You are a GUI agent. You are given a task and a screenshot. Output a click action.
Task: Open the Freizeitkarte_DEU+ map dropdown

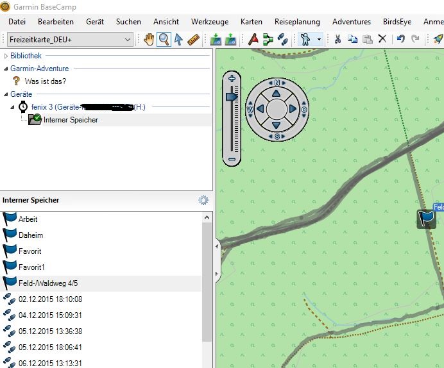[x=70, y=40]
